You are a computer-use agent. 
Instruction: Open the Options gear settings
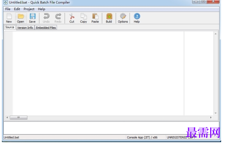point(123,18)
